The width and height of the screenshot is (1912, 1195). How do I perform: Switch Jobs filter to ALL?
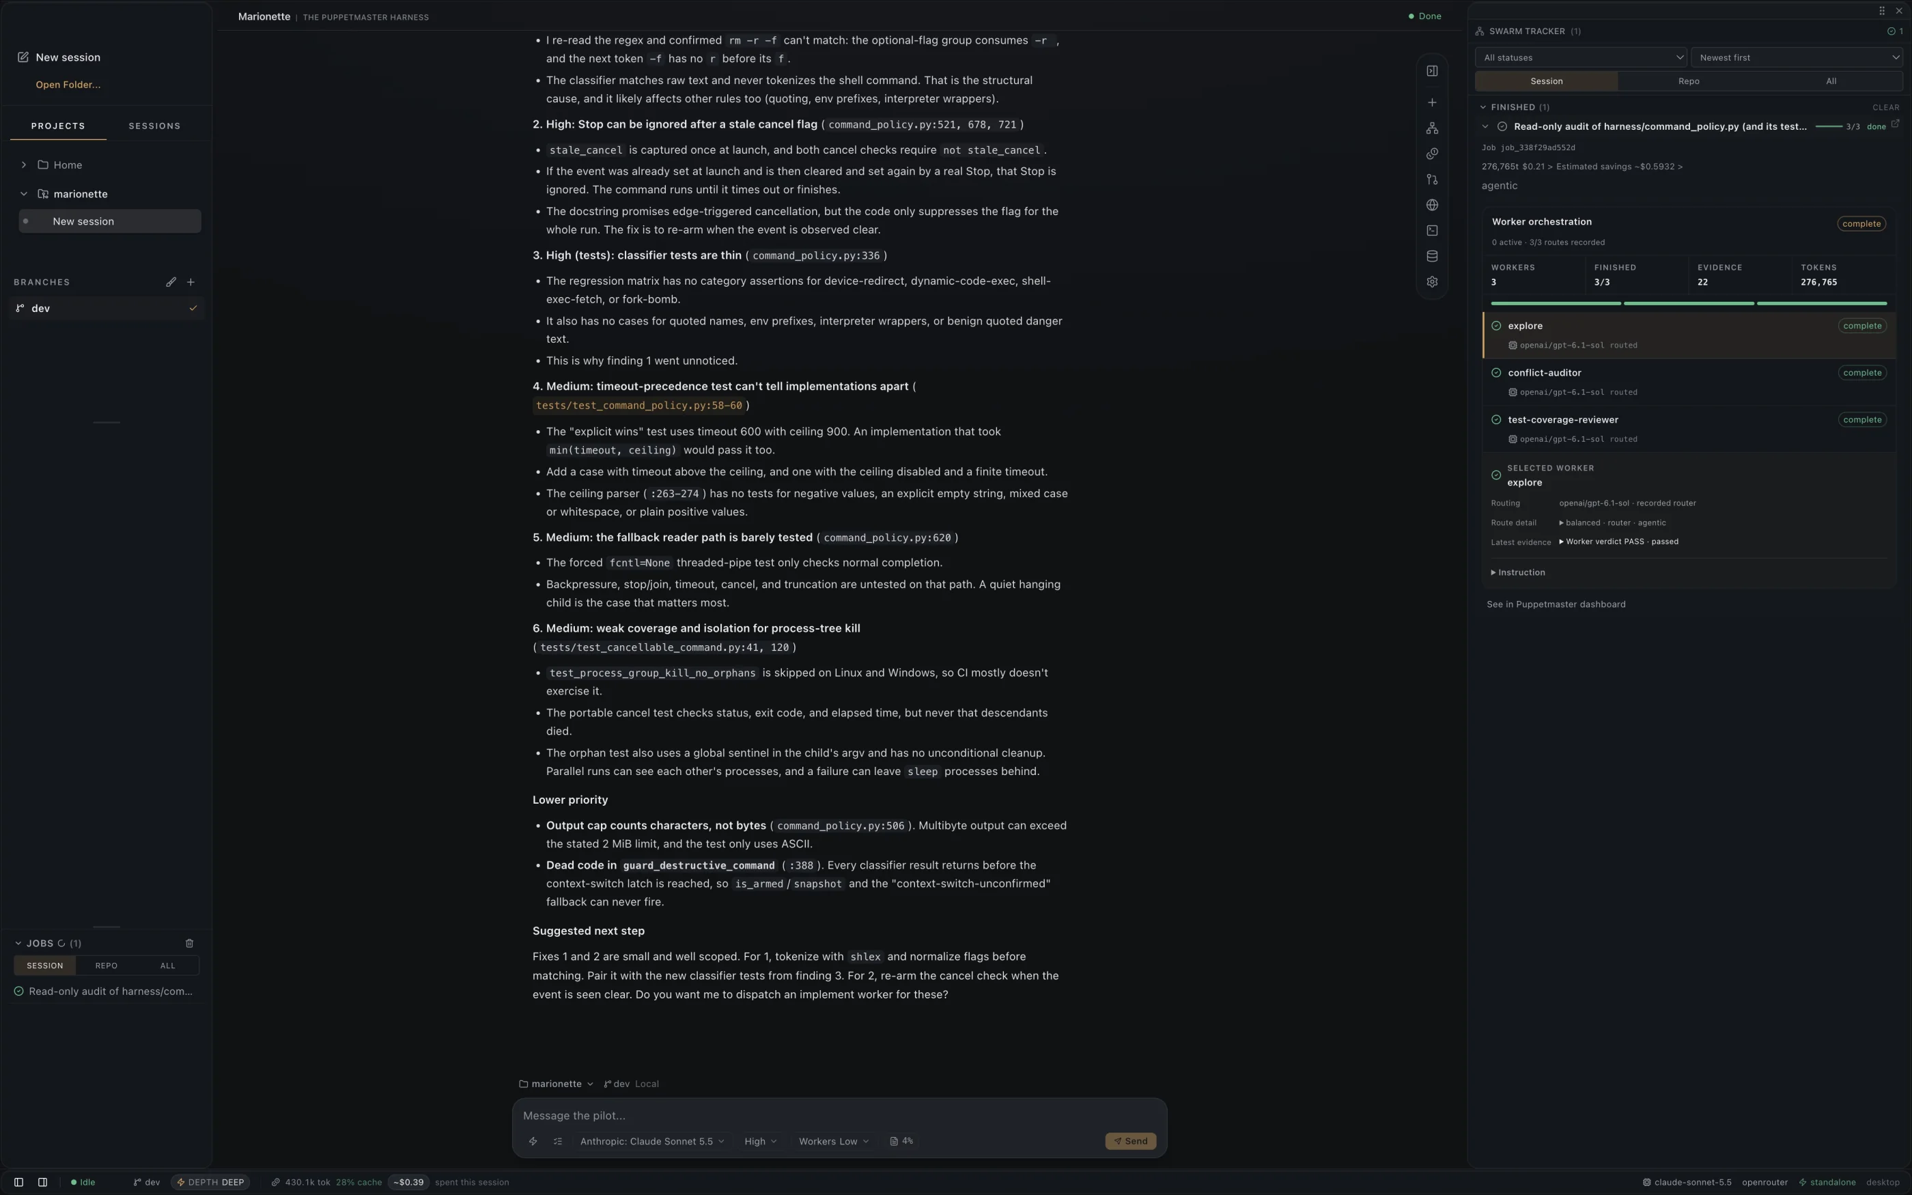coord(167,965)
